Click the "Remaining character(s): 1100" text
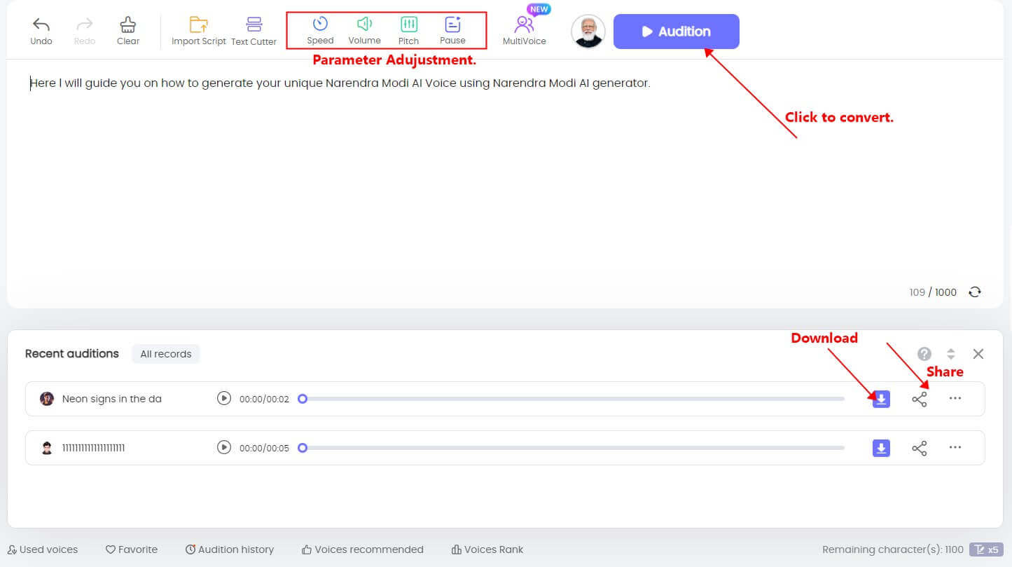 click(x=893, y=549)
